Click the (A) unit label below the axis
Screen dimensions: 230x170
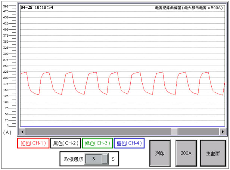point(7,132)
